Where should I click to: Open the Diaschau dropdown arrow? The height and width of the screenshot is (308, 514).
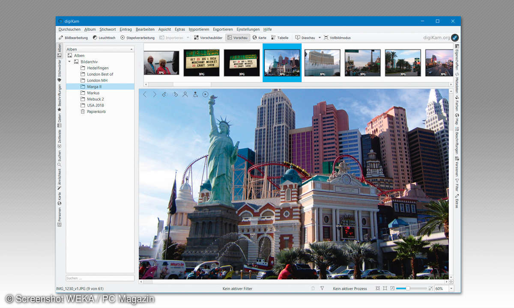click(x=320, y=38)
